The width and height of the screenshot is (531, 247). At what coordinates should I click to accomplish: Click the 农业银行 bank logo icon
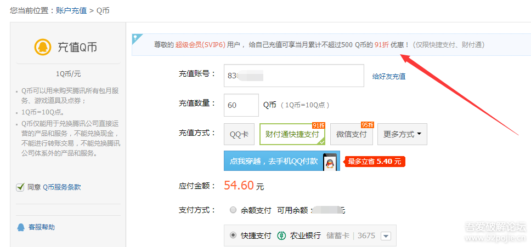point(281,235)
